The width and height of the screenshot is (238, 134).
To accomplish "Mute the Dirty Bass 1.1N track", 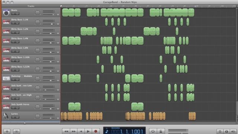I will click(13, 23).
